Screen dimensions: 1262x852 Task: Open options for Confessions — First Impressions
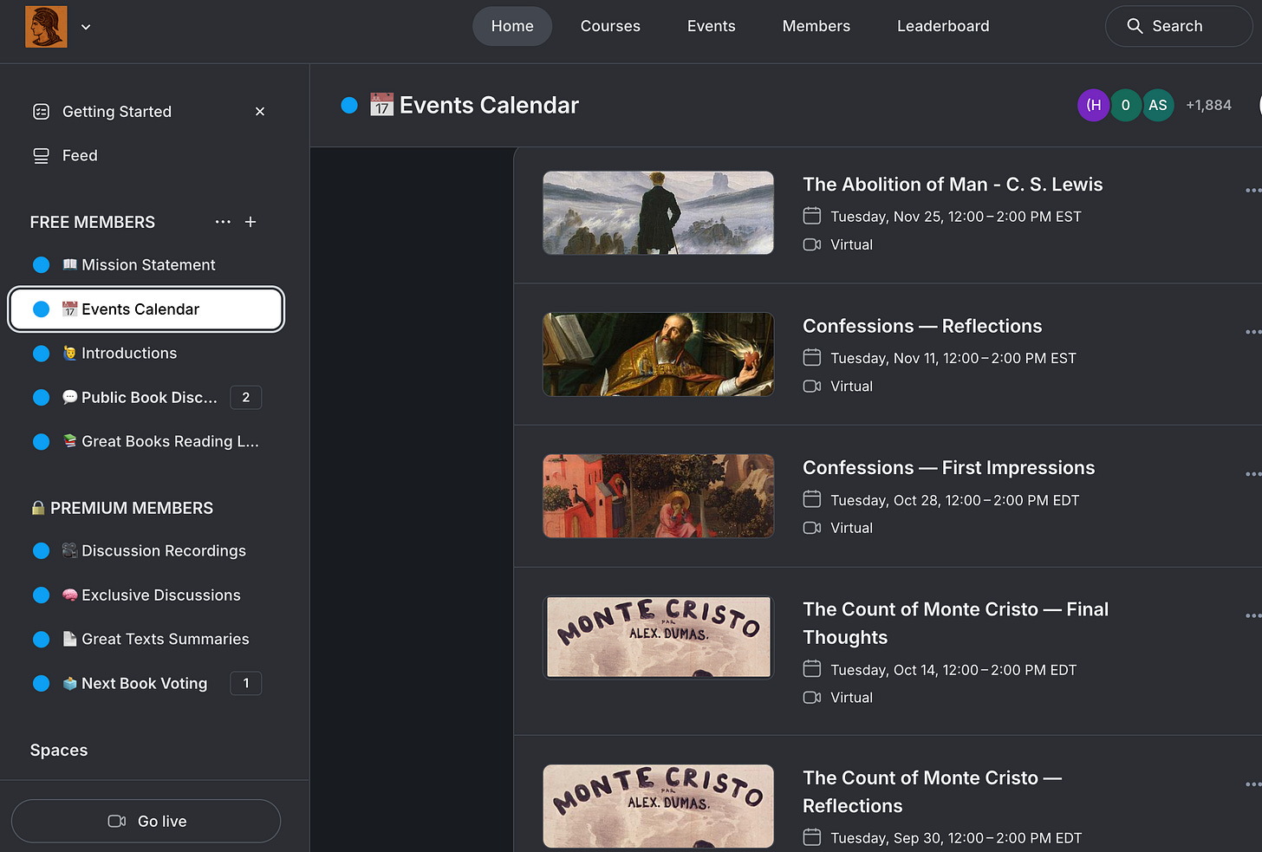pyautogui.click(x=1253, y=474)
